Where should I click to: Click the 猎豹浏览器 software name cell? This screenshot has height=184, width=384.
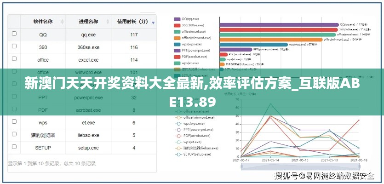[43, 135]
